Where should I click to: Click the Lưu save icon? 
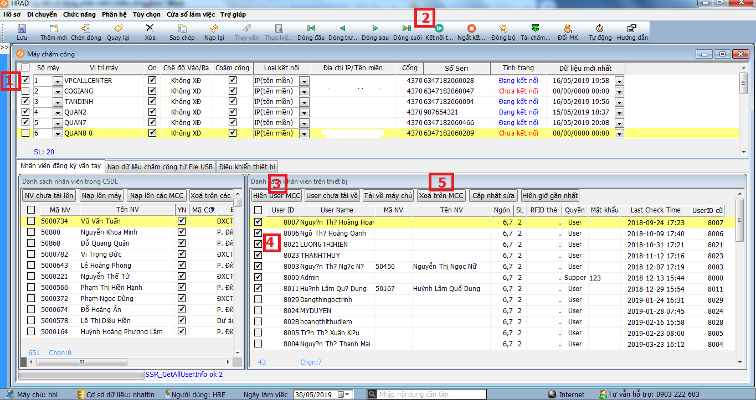tap(22, 29)
